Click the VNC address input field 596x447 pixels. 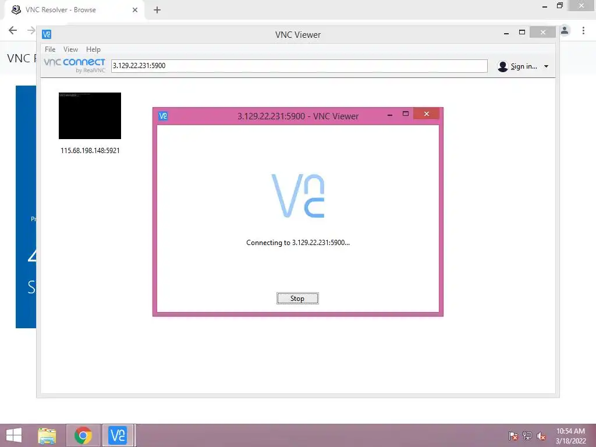click(x=299, y=66)
